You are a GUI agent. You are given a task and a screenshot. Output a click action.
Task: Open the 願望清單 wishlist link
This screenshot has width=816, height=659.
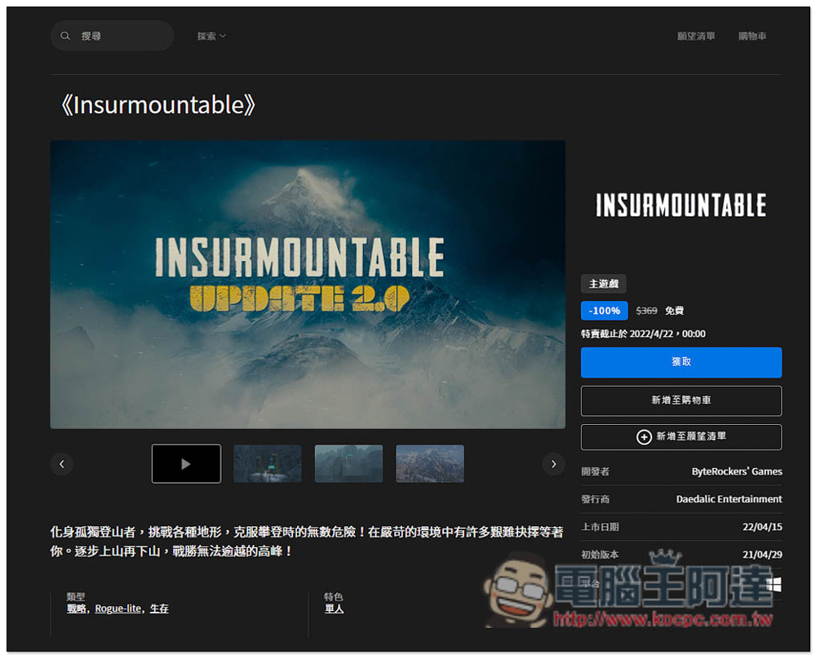[x=696, y=36]
